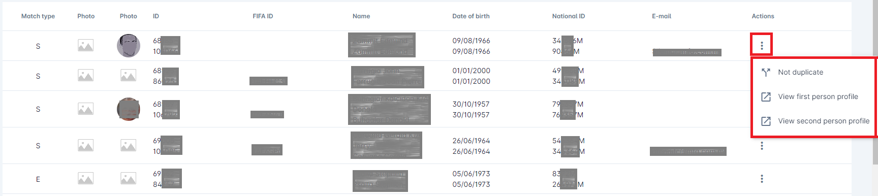Click the vertical scrollbar on the right edge
The height and width of the screenshot is (196, 878).
coord(875,98)
